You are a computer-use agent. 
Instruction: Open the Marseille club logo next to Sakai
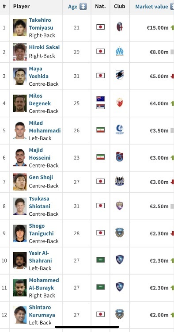(x=120, y=51)
